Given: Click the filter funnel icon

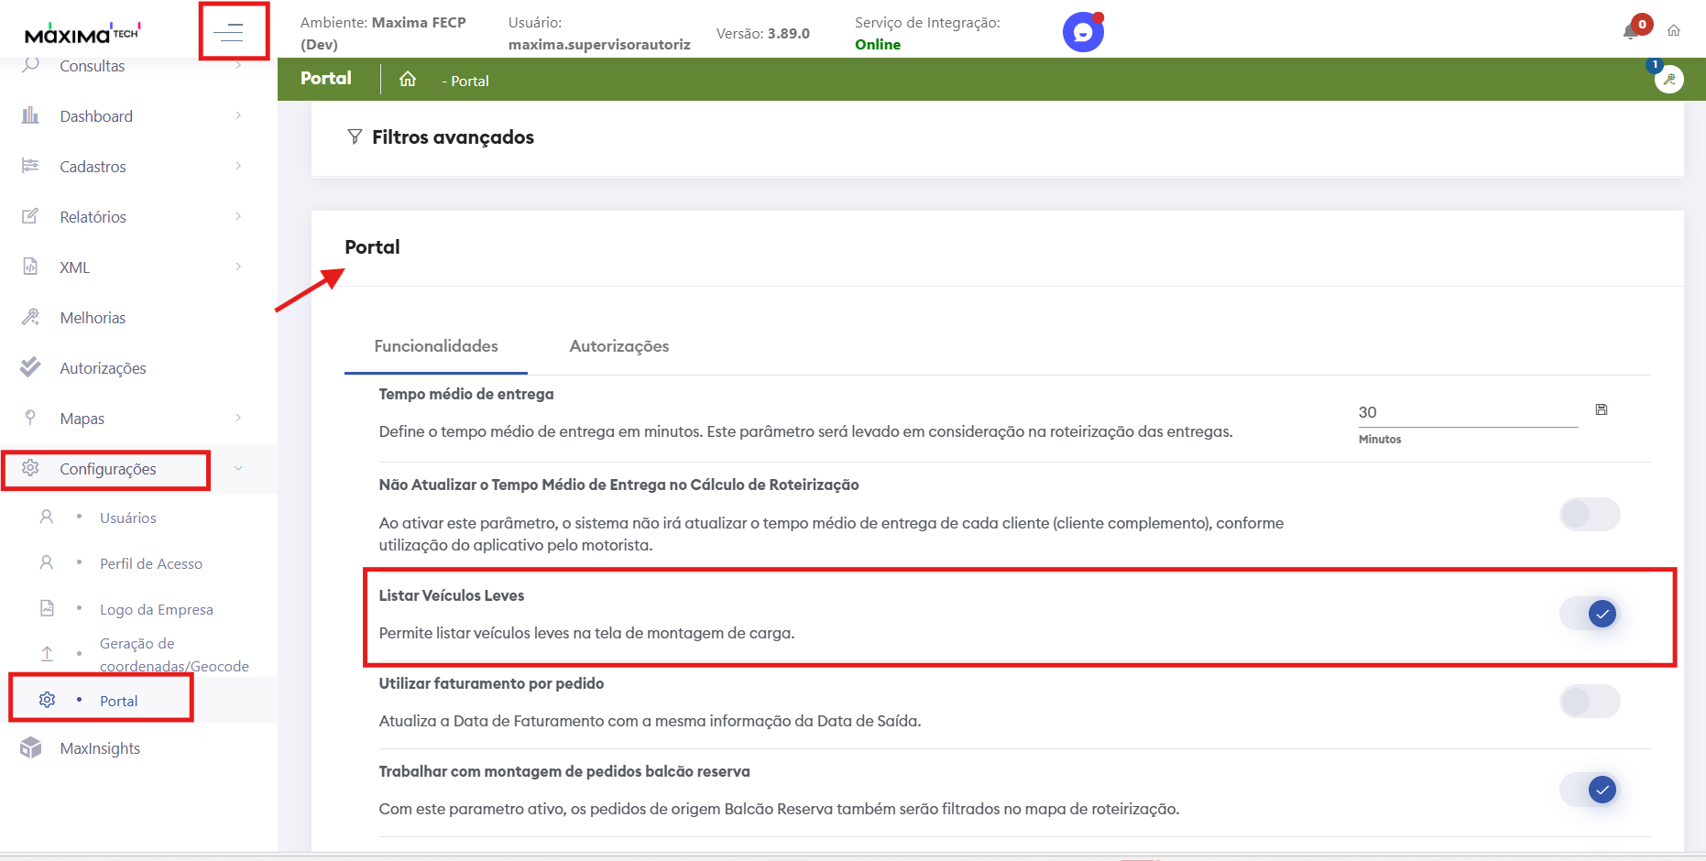Looking at the screenshot, I should [x=355, y=136].
